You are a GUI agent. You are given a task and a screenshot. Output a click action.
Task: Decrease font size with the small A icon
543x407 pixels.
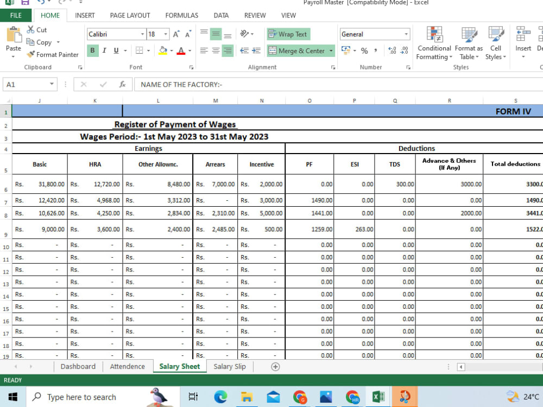(x=188, y=34)
